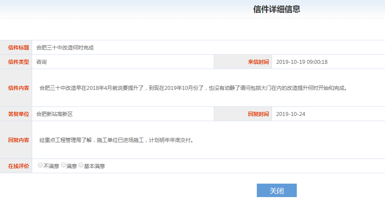This screenshot has width=385, height=201.
Task: Select the 不满意 radio button
Action: (x=40, y=165)
